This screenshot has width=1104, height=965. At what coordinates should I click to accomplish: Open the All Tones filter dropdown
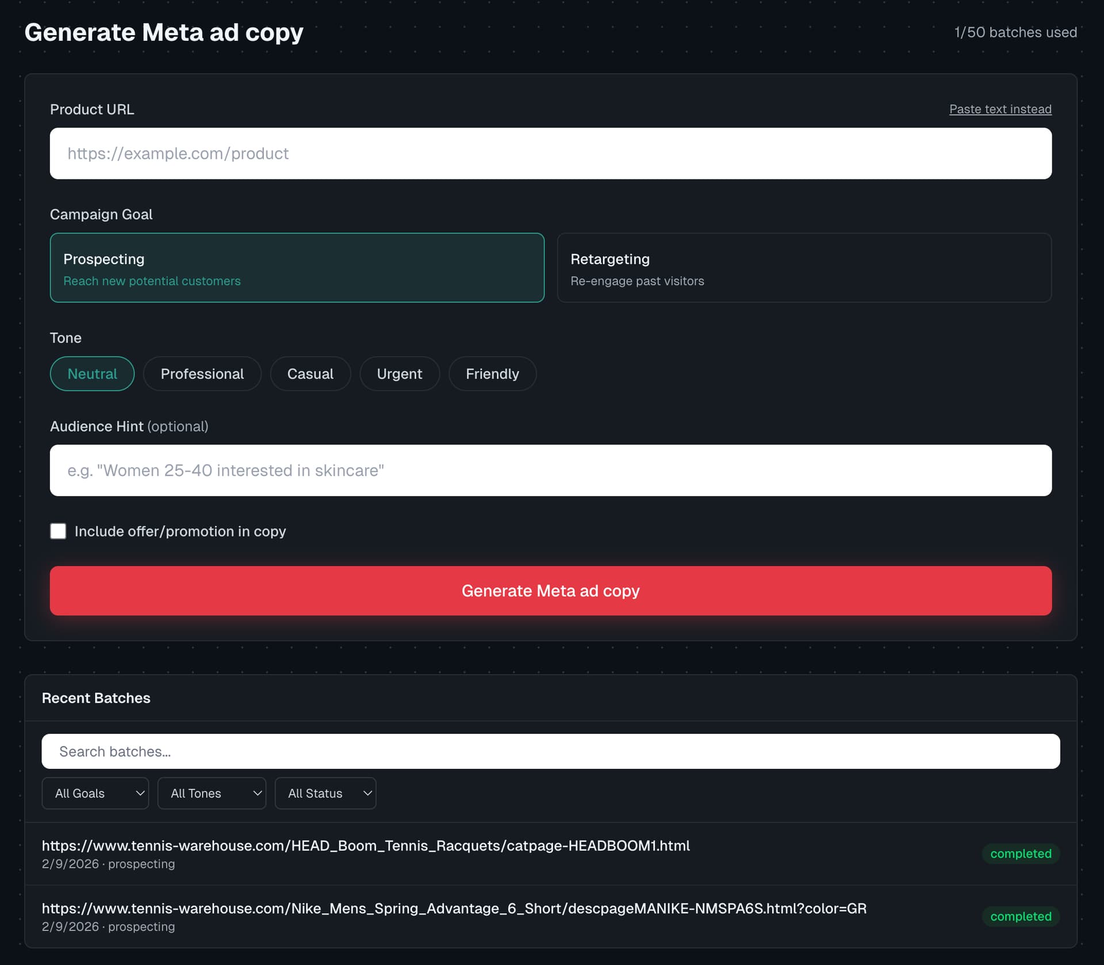[212, 793]
